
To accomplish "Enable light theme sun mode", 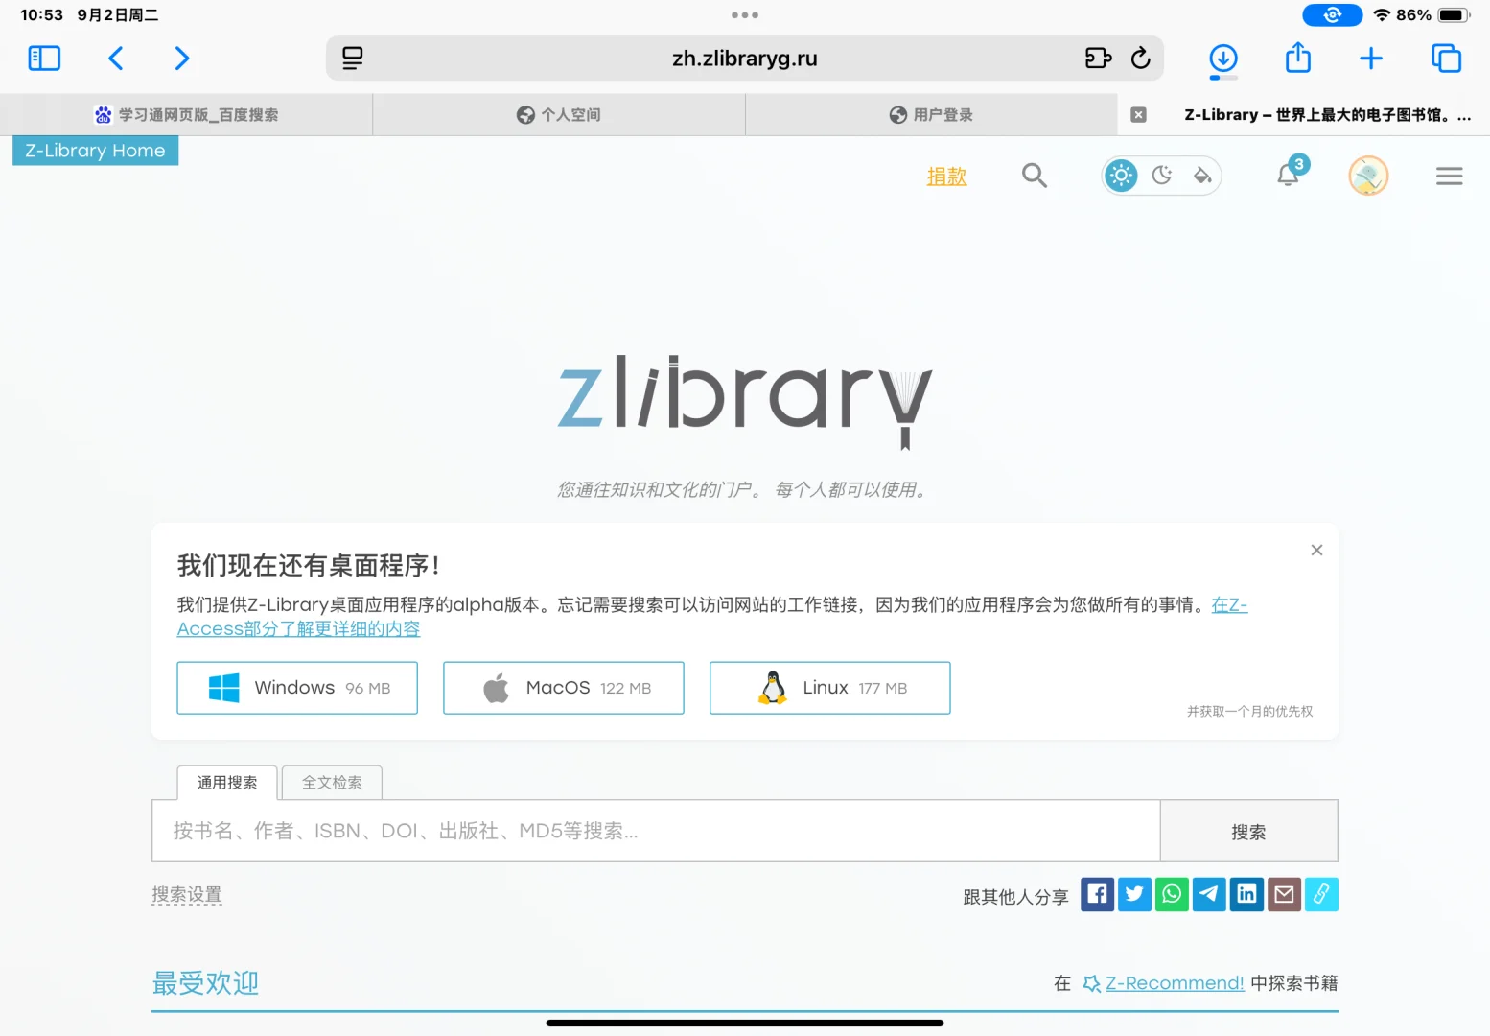I will point(1121,176).
